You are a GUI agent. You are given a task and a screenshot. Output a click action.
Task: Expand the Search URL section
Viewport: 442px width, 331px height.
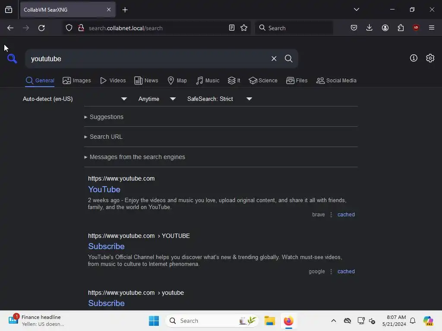pyautogui.click(x=103, y=137)
